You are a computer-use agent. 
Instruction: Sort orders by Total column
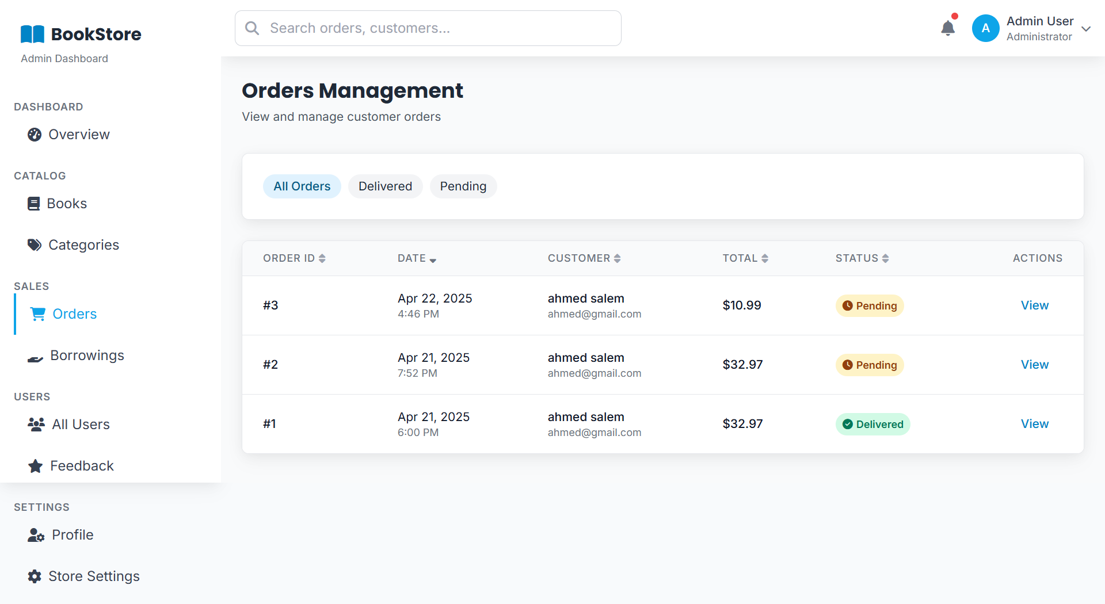pyautogui.click(x=765, y=258)
